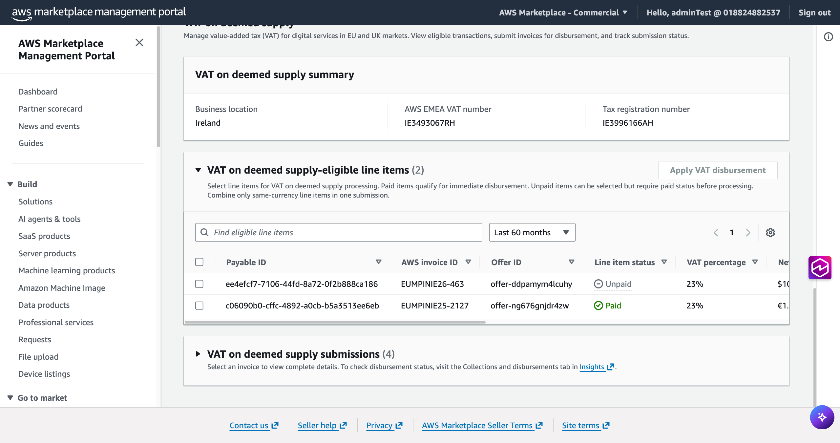
Task: Click the table horizontal scrollbar
Action: pyautogui.click(x=335, y=322)
